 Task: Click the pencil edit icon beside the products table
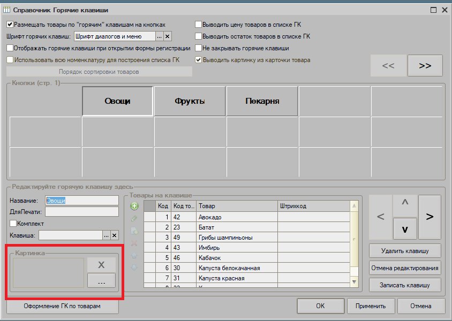[x=134, y=218]
